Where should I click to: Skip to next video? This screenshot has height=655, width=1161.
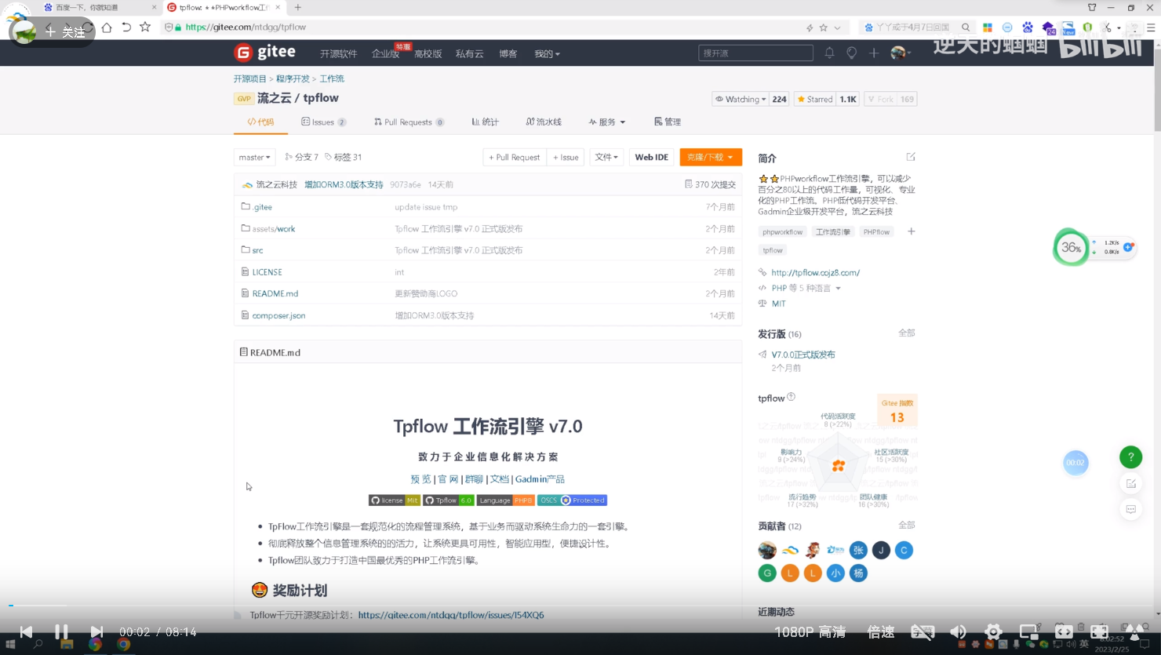click(96, 631)
